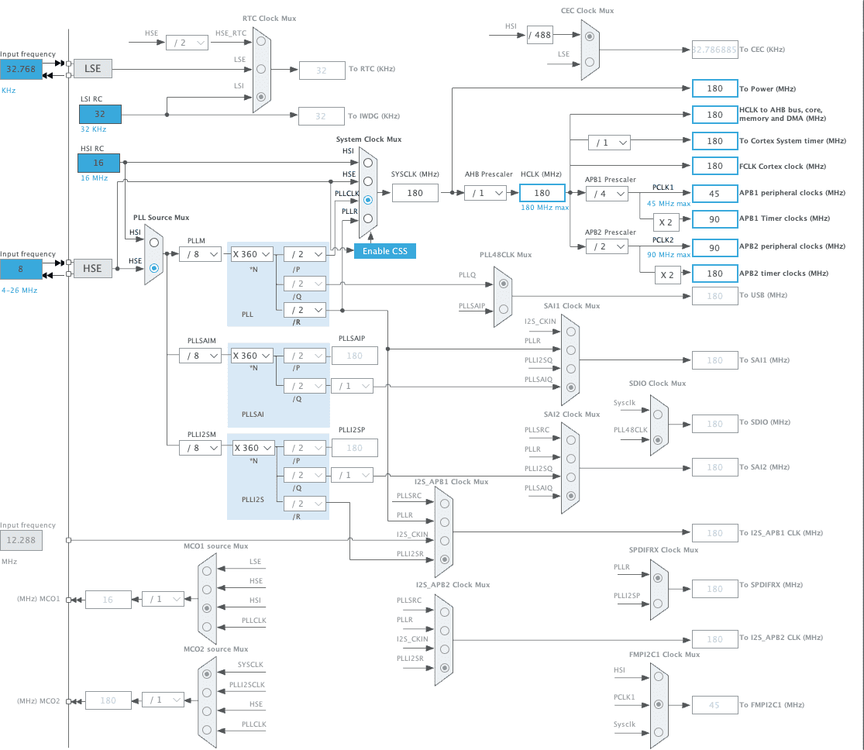Click the LSE input frequency field 32.768
The height and width of the screenshot is (750, 864).
pyautogui.click(x=21, y=69)
